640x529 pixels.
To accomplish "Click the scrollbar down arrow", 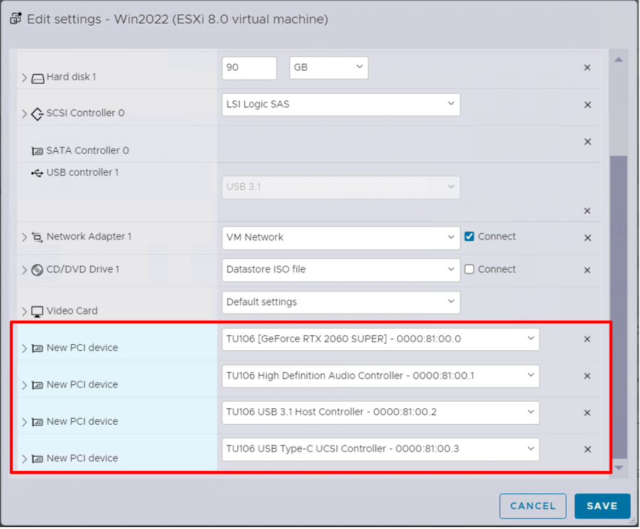I will pyautogui.click(x=618, y=467).
